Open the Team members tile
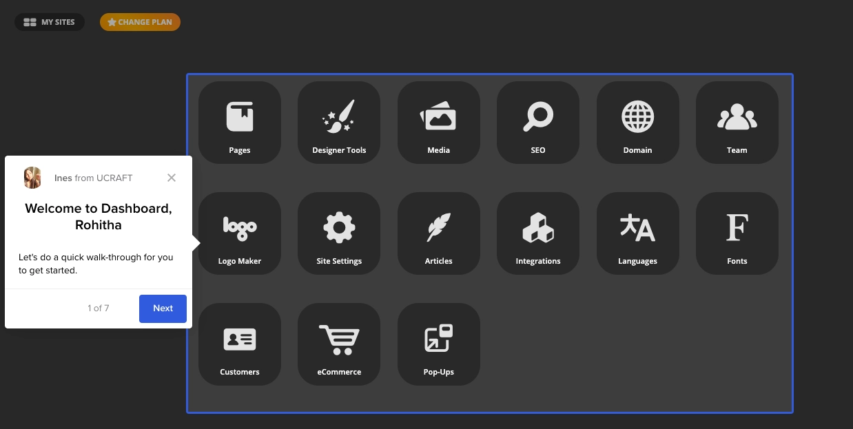The height and width of the screenshot is (429, 853). pos(737,123)
